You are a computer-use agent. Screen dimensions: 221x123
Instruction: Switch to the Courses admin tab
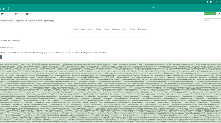coord(90,29)
